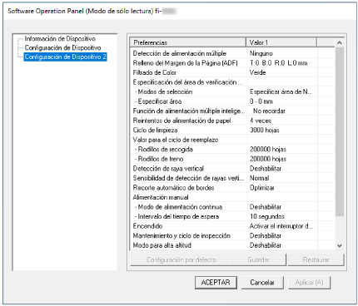Select Relleno del Margen de la Página row
The image size is (358, 306).
(x=232, y=63)
